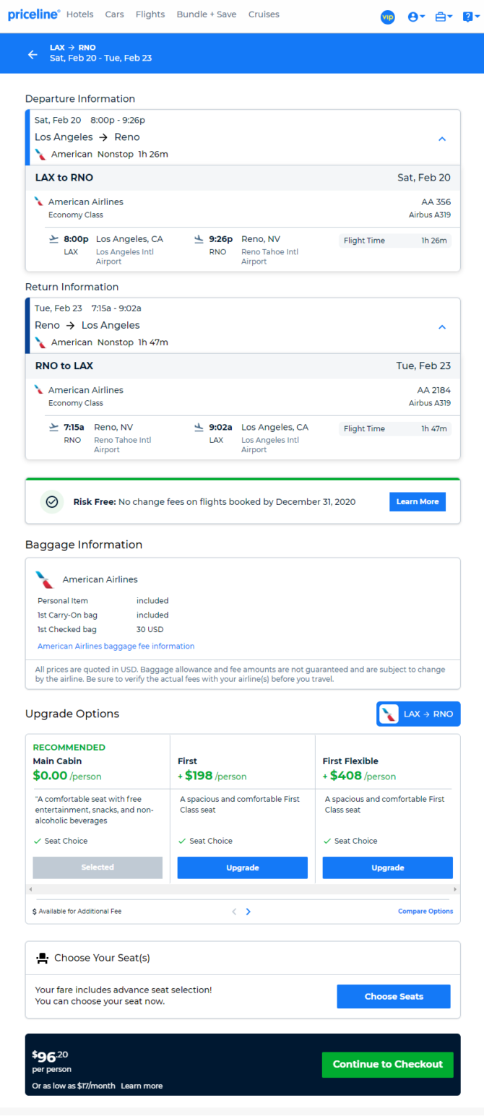
Task: Click the LAX → RNO upgrade segment button
Action: pyautogui.click(x=418, y=714)
